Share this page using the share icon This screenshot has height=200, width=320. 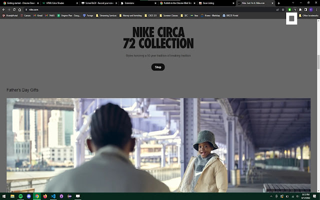(277, 9)
